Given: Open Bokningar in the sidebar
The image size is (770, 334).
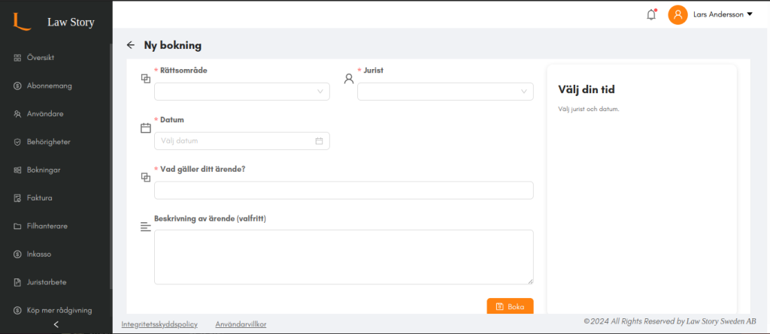Looking at the screenshot, I should click(37, 170).
